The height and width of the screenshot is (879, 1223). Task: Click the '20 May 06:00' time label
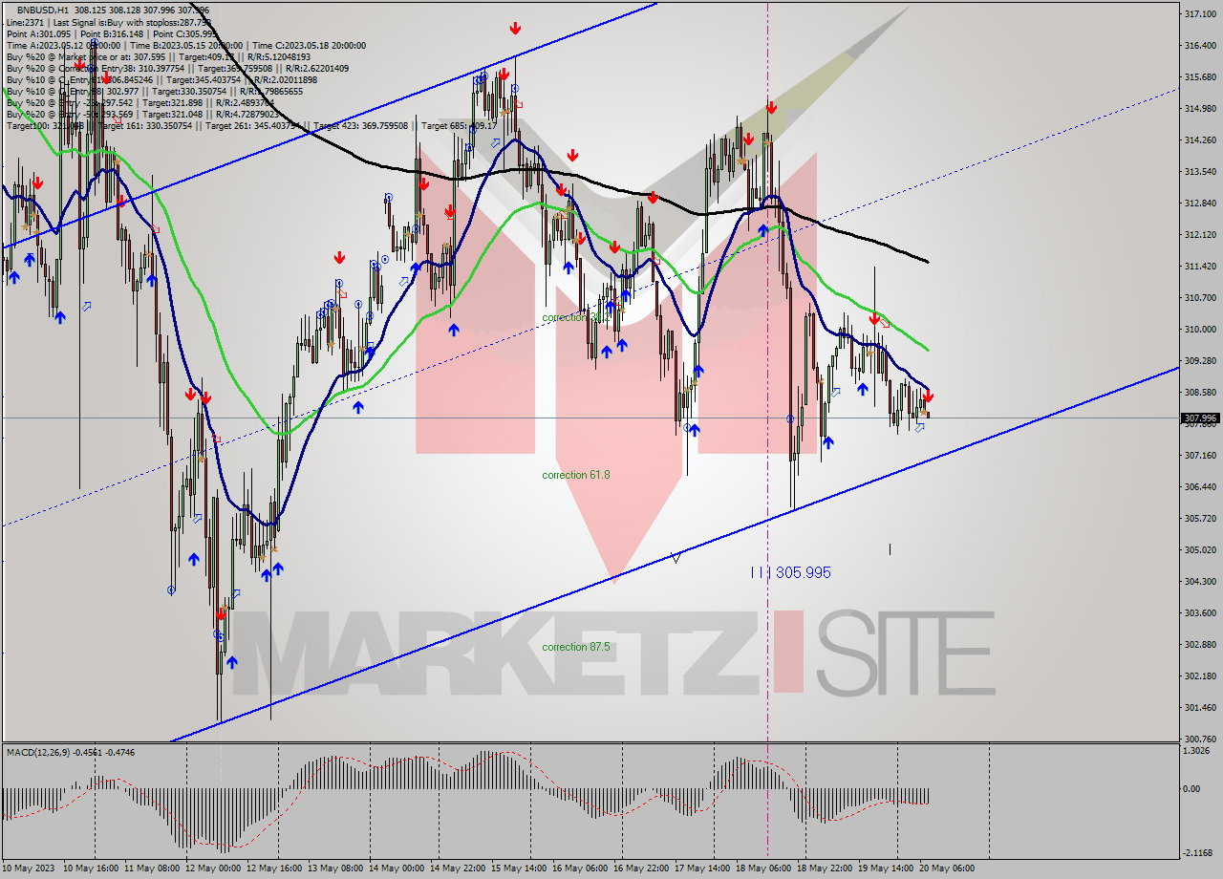pos(947,868)
